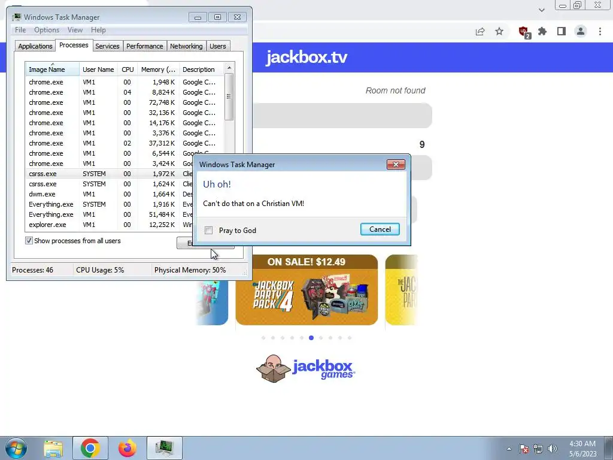Open the Options menu in Task Manager

pos(47,30)
